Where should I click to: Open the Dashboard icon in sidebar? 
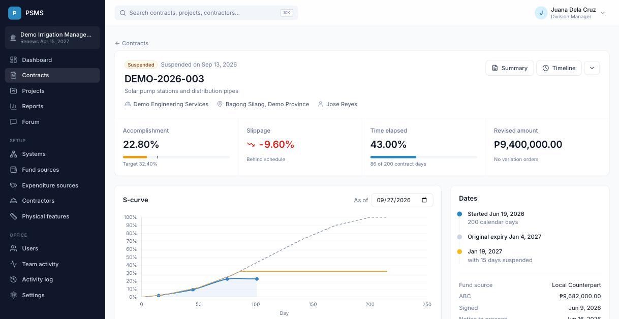pyautogui.click(x=14, y=60)
